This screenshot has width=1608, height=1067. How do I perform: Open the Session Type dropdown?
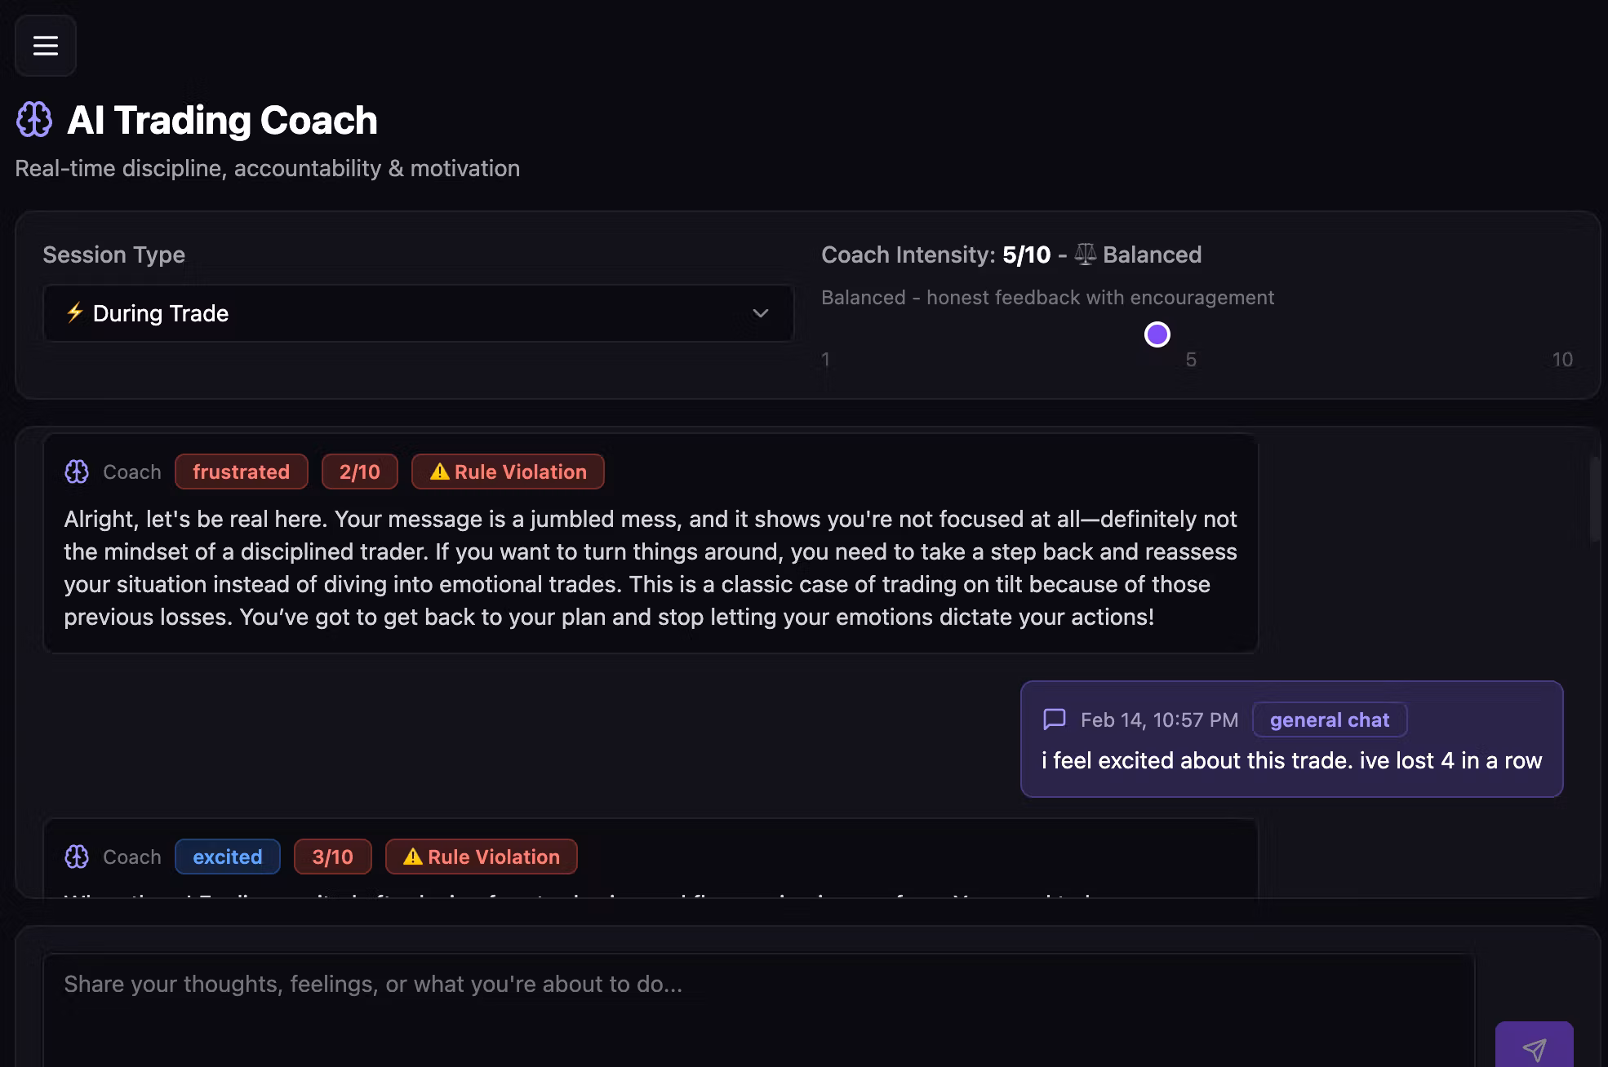coord(419,313)
